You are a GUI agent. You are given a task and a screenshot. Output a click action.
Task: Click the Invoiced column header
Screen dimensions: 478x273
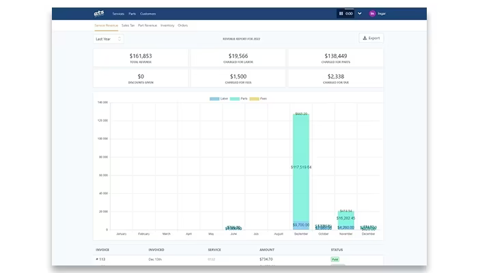pos(156,250)
